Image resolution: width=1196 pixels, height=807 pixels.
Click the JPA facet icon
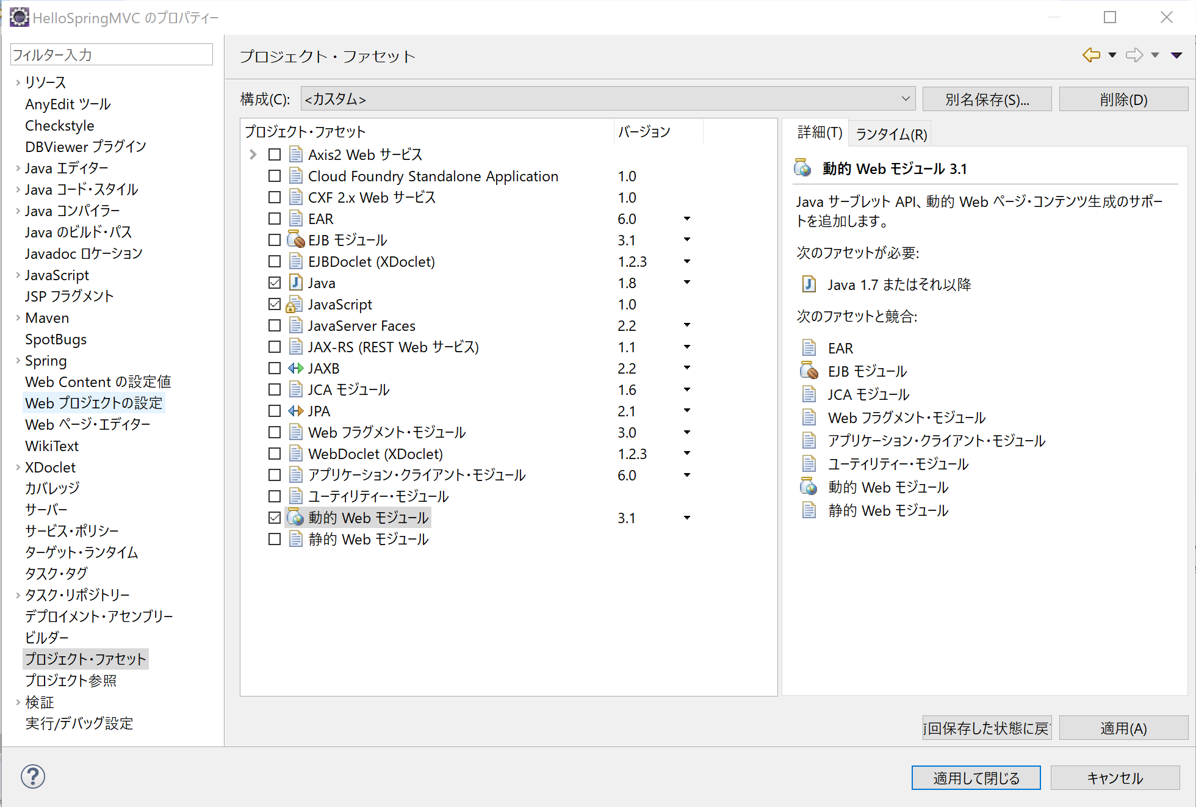[x=296, y=411]
